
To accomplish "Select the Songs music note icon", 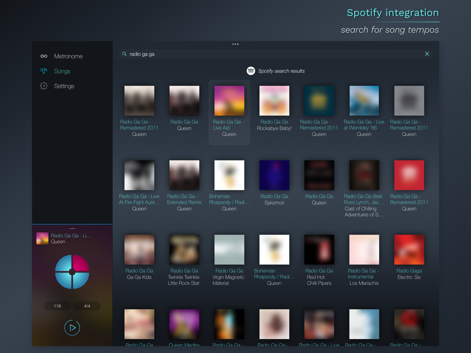I will click(44, 71).
